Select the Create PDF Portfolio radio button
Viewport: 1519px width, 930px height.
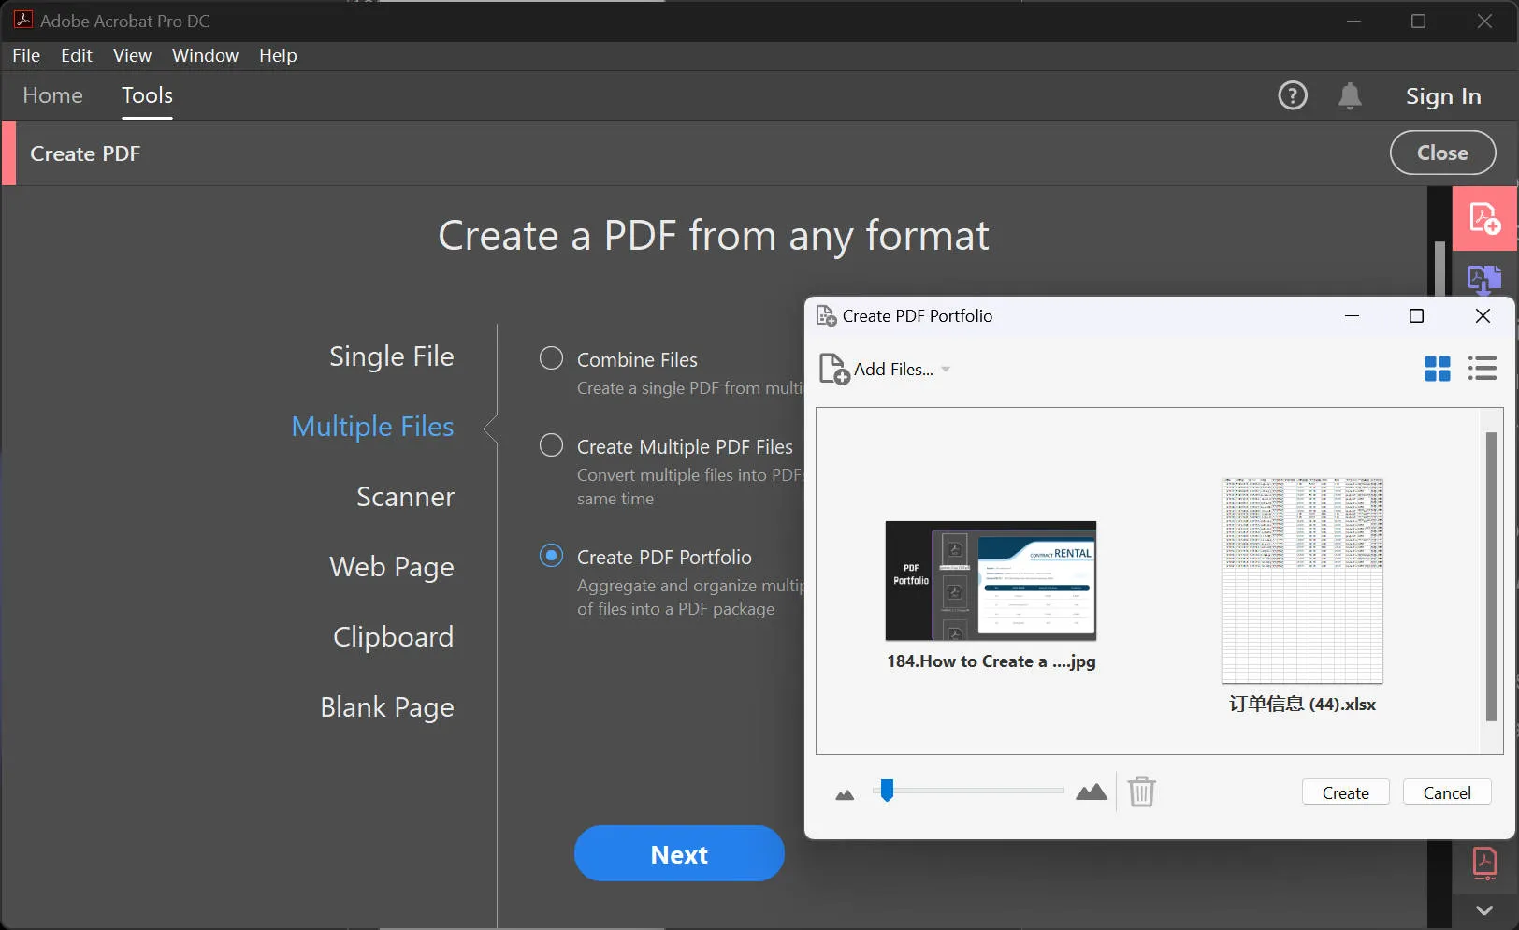click(552, 556)
